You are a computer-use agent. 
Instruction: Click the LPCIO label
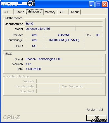coord(19,46)
